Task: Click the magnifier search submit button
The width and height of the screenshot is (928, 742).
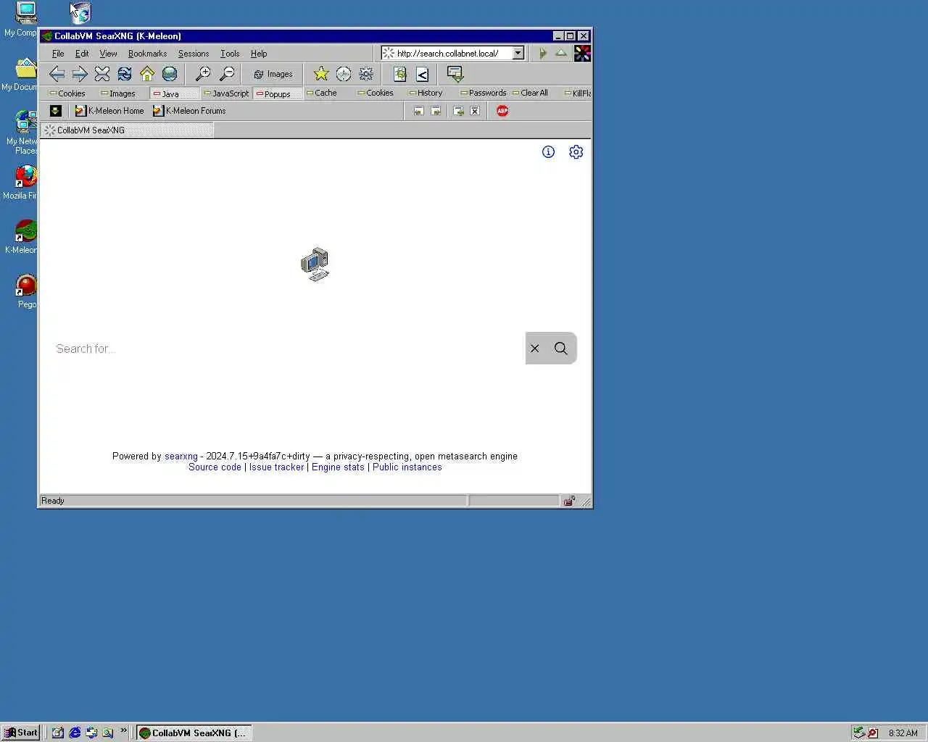Action: coord(561,349)
